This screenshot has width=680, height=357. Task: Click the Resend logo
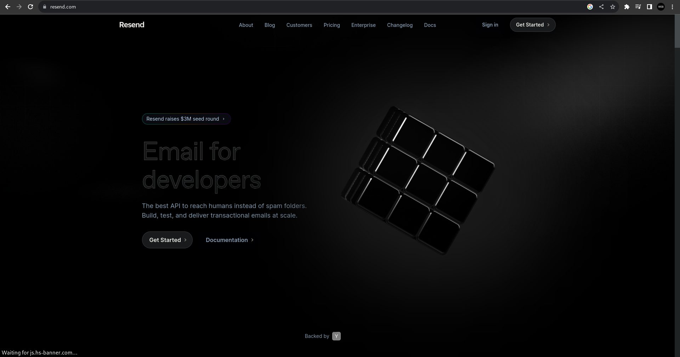click(132, 25)
